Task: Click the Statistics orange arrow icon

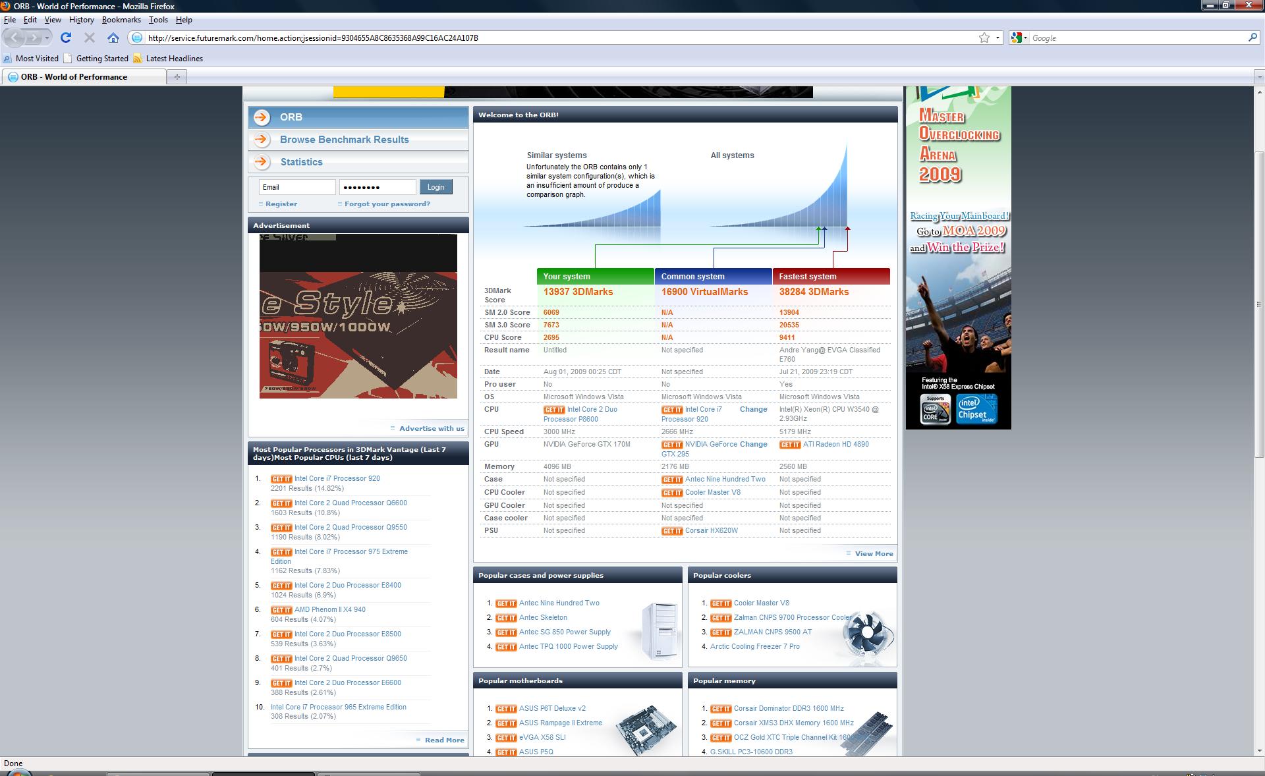Action: click(262, 161)
